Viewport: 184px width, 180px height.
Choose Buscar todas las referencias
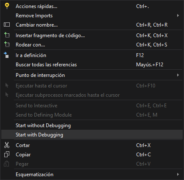[92, 65]
